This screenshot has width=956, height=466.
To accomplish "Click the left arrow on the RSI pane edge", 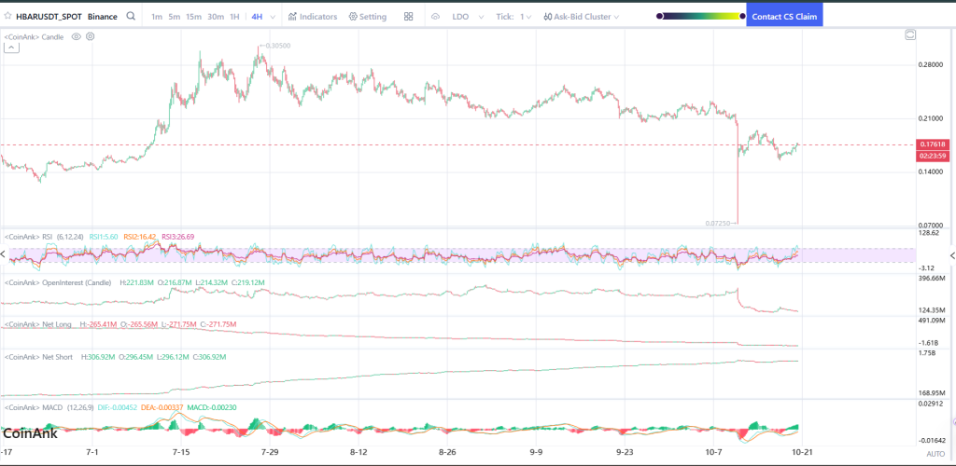I will [x=4, y=254].
